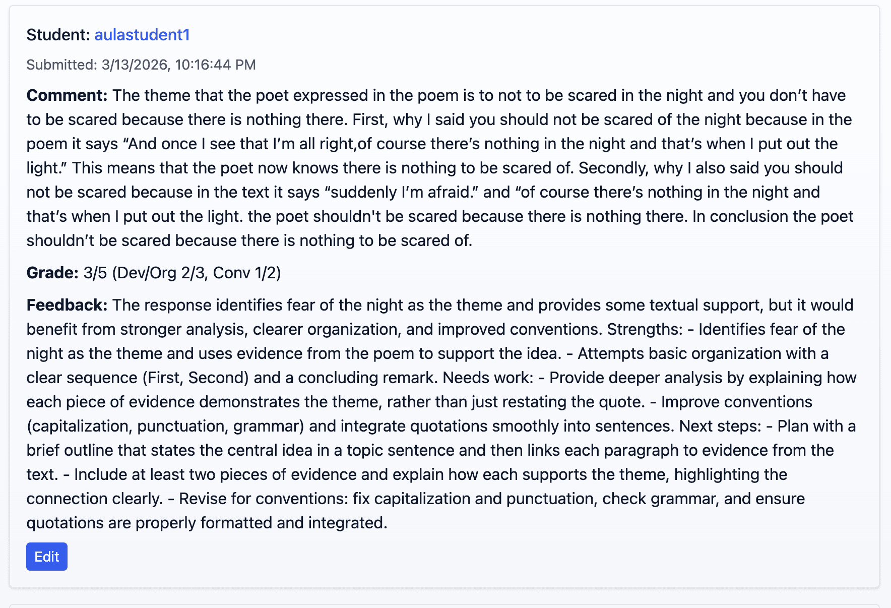This screenshot has height=608, width=891.
Task: Click the bold Feedback label
Action: (67, 305)
